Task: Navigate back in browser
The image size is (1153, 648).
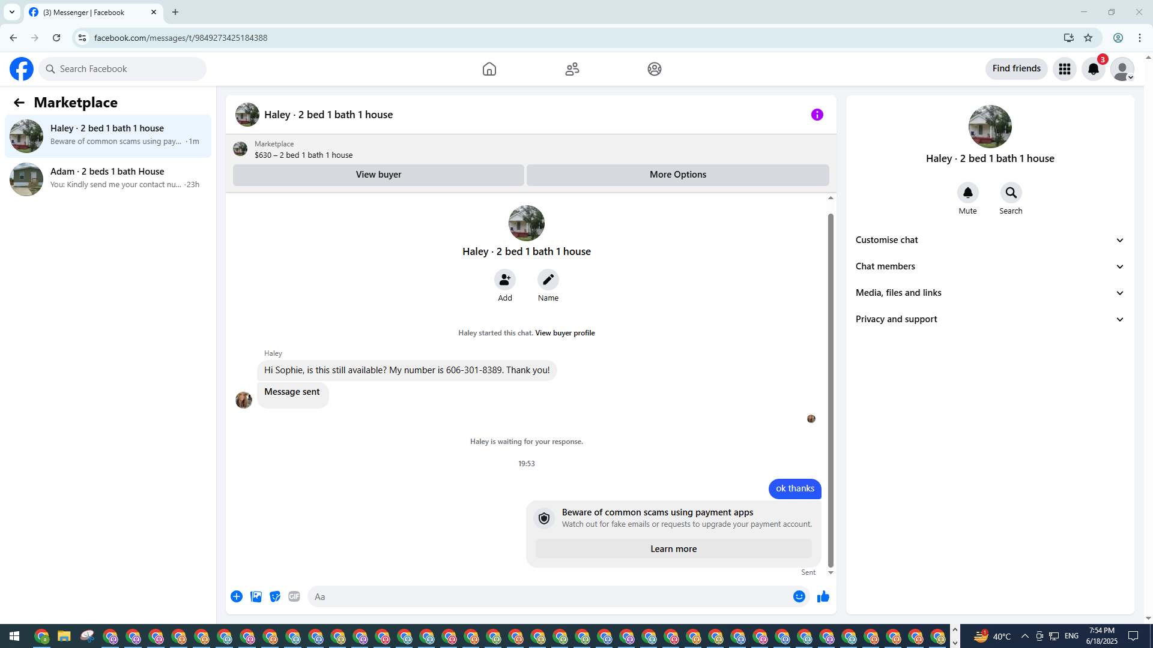Action: tap(13, 38)
